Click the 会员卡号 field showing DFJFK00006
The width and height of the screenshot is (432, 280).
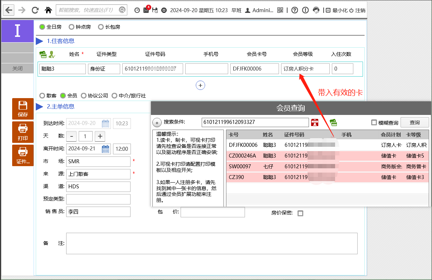coord(255,69)
